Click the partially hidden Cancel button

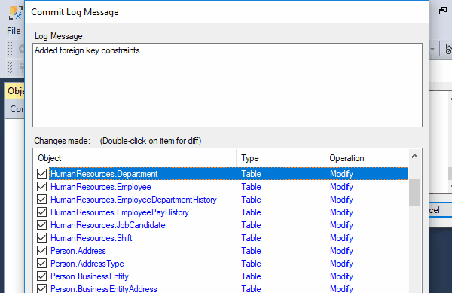(x=440, y=210)
